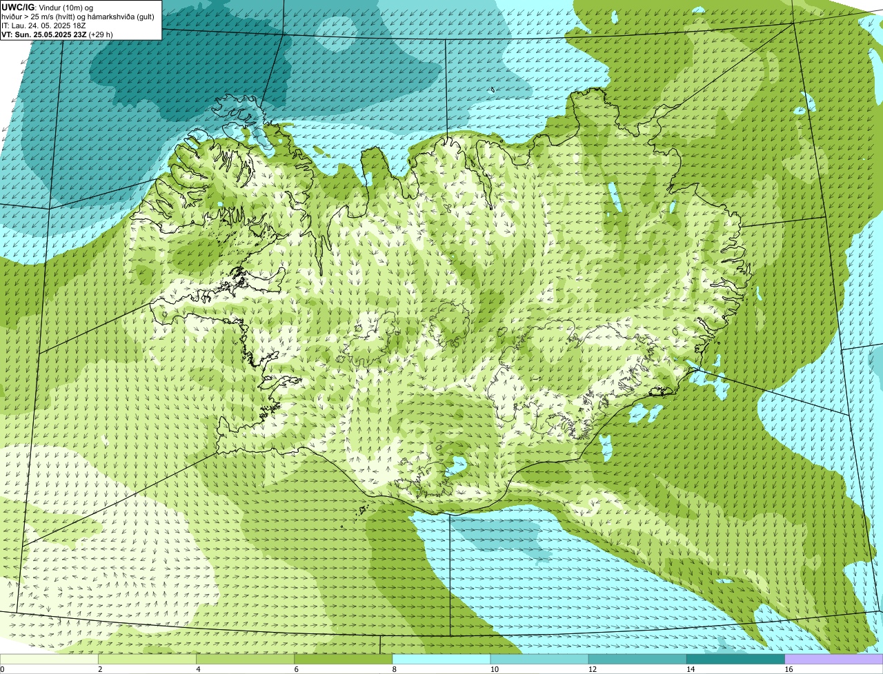The width and height of the screenshot is (883, 674).
Task: Pick the 4–6 m/s green legend band
Action: [246, 660]
